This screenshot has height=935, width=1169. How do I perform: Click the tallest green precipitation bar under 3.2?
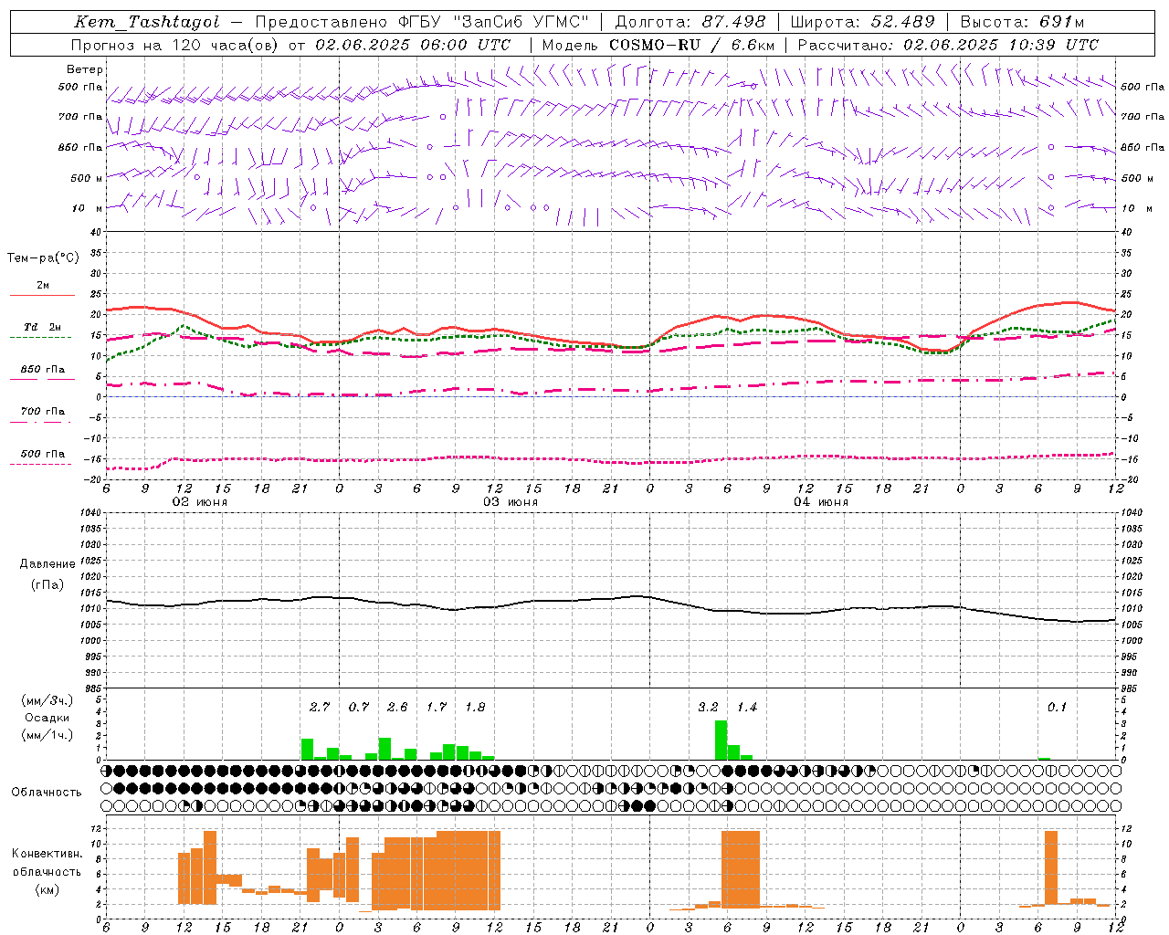pyautogui.click(x=721, y=740)
